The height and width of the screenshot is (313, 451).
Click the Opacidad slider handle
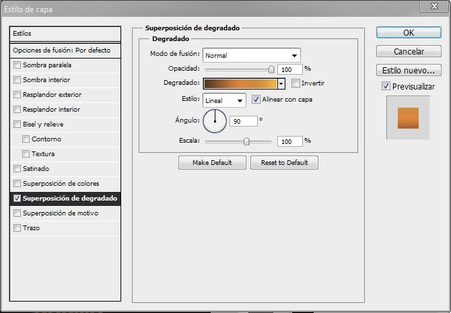tap(271, 69)
